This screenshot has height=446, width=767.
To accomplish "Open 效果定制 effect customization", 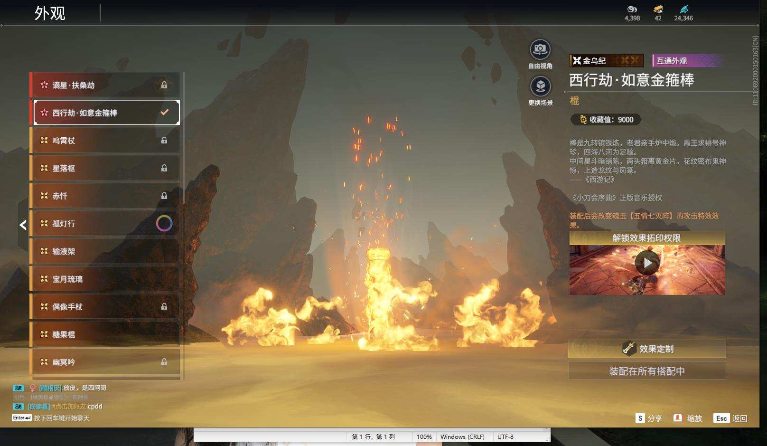I will [647, 349].
